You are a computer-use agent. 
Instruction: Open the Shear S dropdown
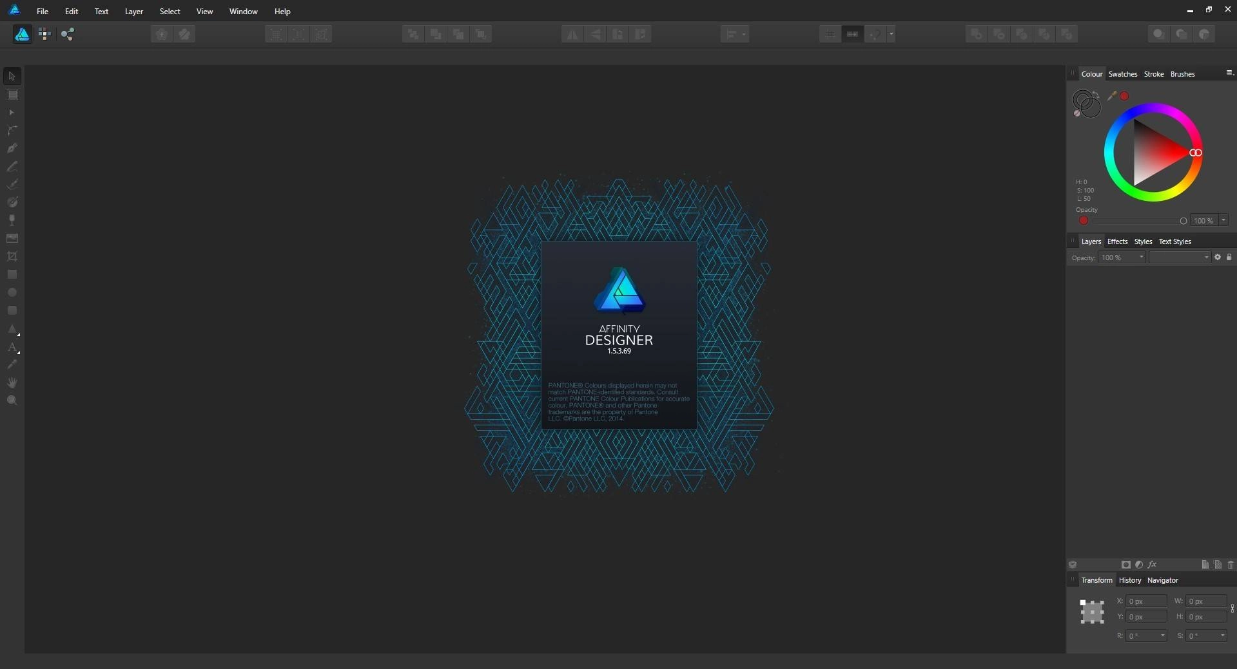1222,636
